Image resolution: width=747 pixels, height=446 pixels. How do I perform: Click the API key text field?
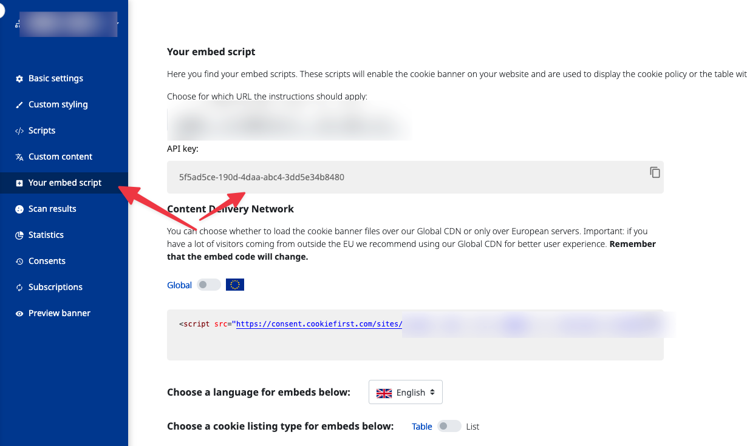pos(415,177)
